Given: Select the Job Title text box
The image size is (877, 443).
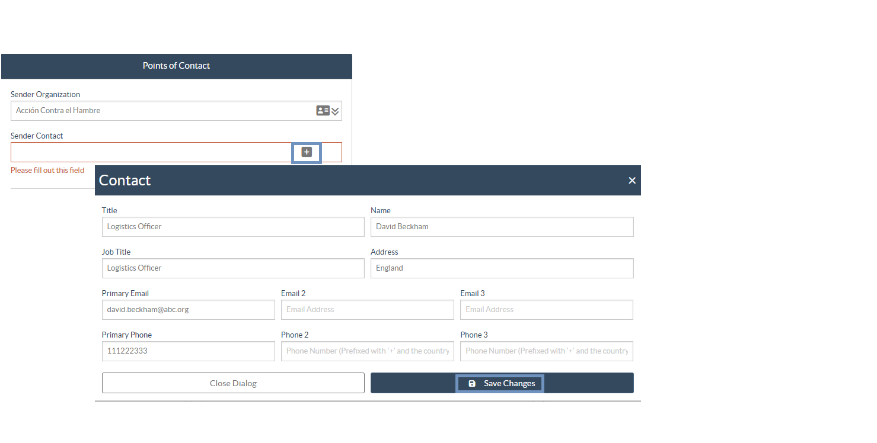Looking at the screenshot, I should [x=232, y=268].
